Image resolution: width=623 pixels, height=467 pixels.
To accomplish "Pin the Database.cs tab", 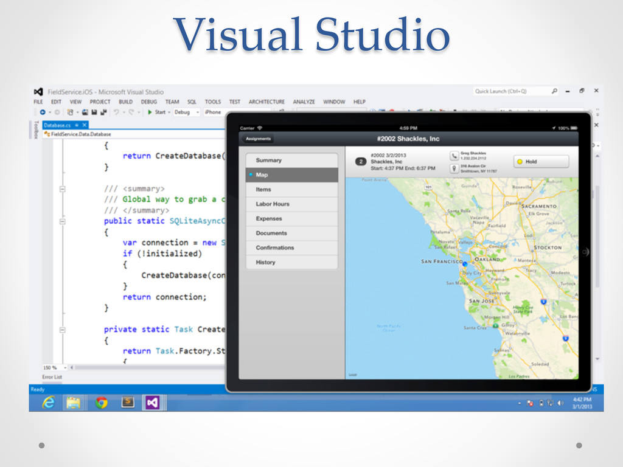I will click(77, 125).
